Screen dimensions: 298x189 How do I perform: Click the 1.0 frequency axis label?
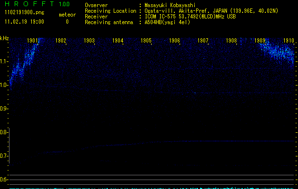[4, 85]
